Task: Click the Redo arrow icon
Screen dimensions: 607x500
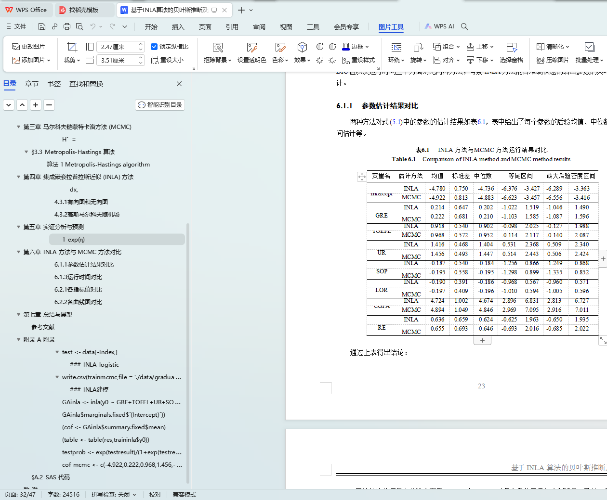Action: tap(112, 26)
